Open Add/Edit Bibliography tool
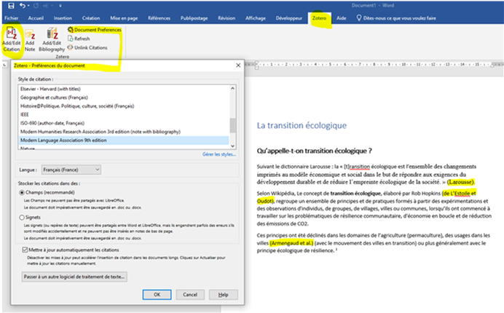This screenshot has height=313, width=504. point(52,39)
